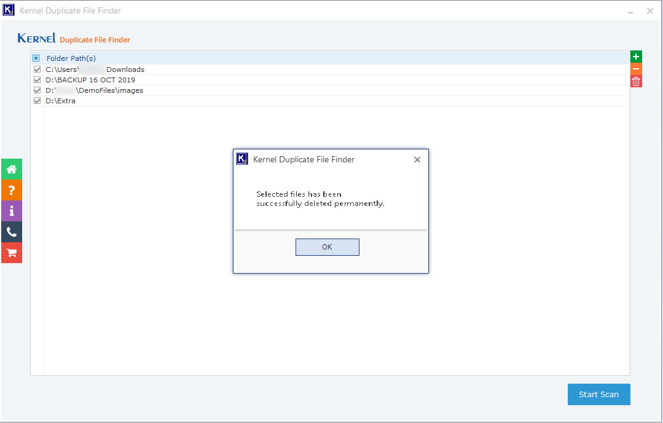Click the Kernel Duplicate File Finder brand logo
Image resolution: width=663 pixels, height=423 pixels.
[74, 39]
